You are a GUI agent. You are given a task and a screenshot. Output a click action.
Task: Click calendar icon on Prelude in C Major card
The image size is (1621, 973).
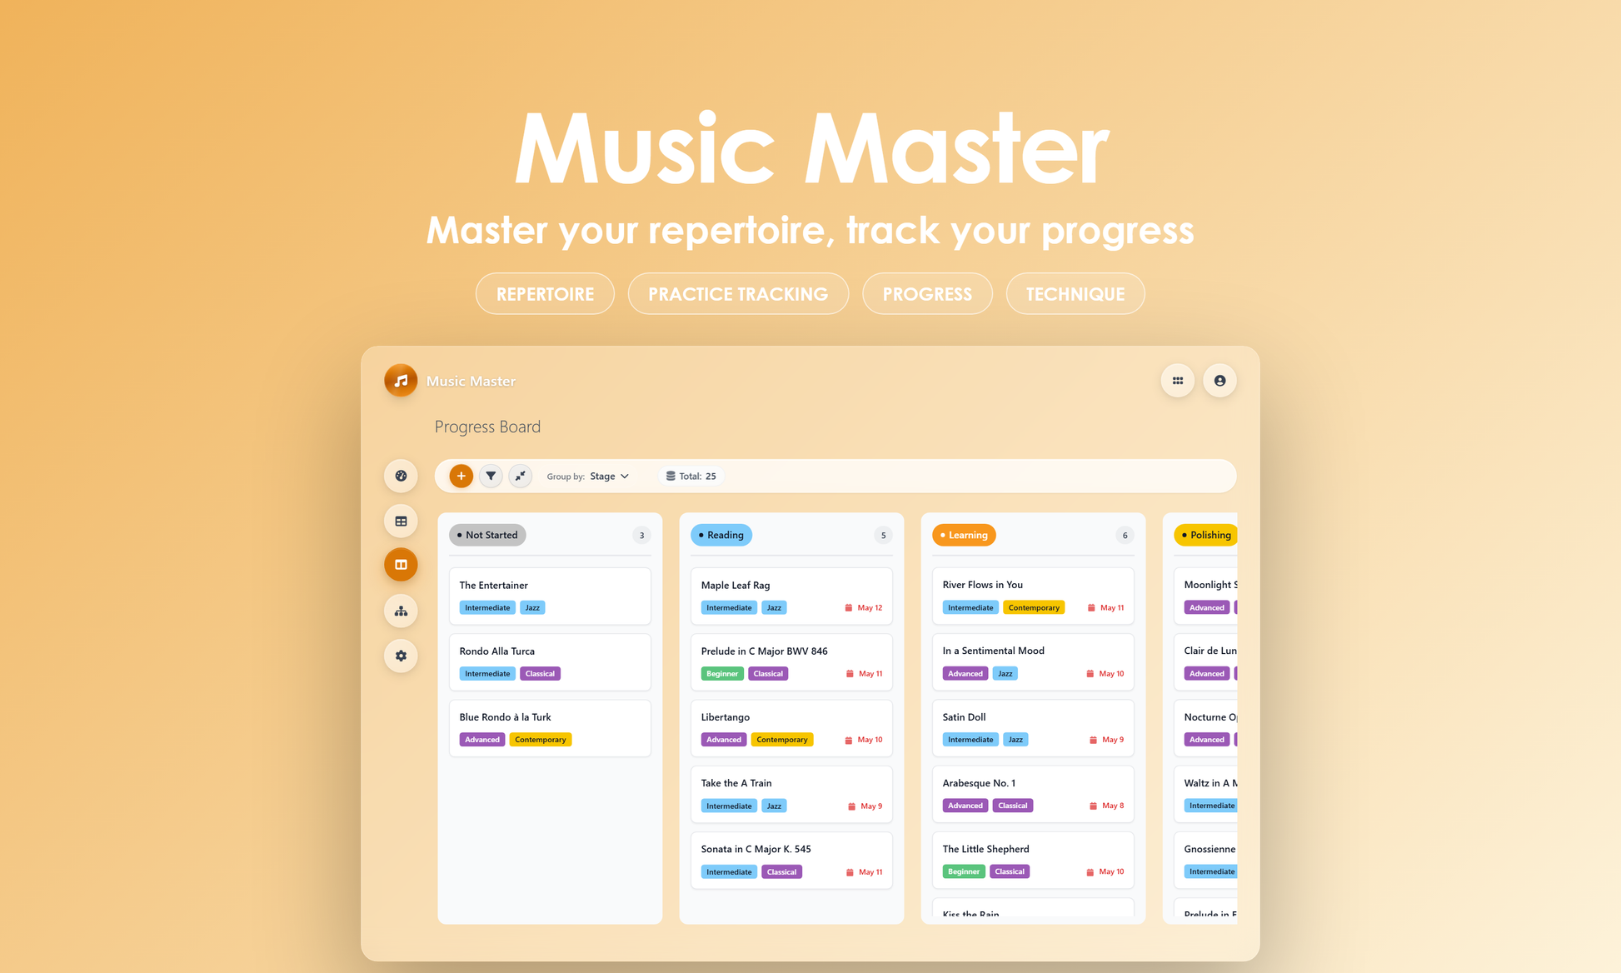[850, 674]
